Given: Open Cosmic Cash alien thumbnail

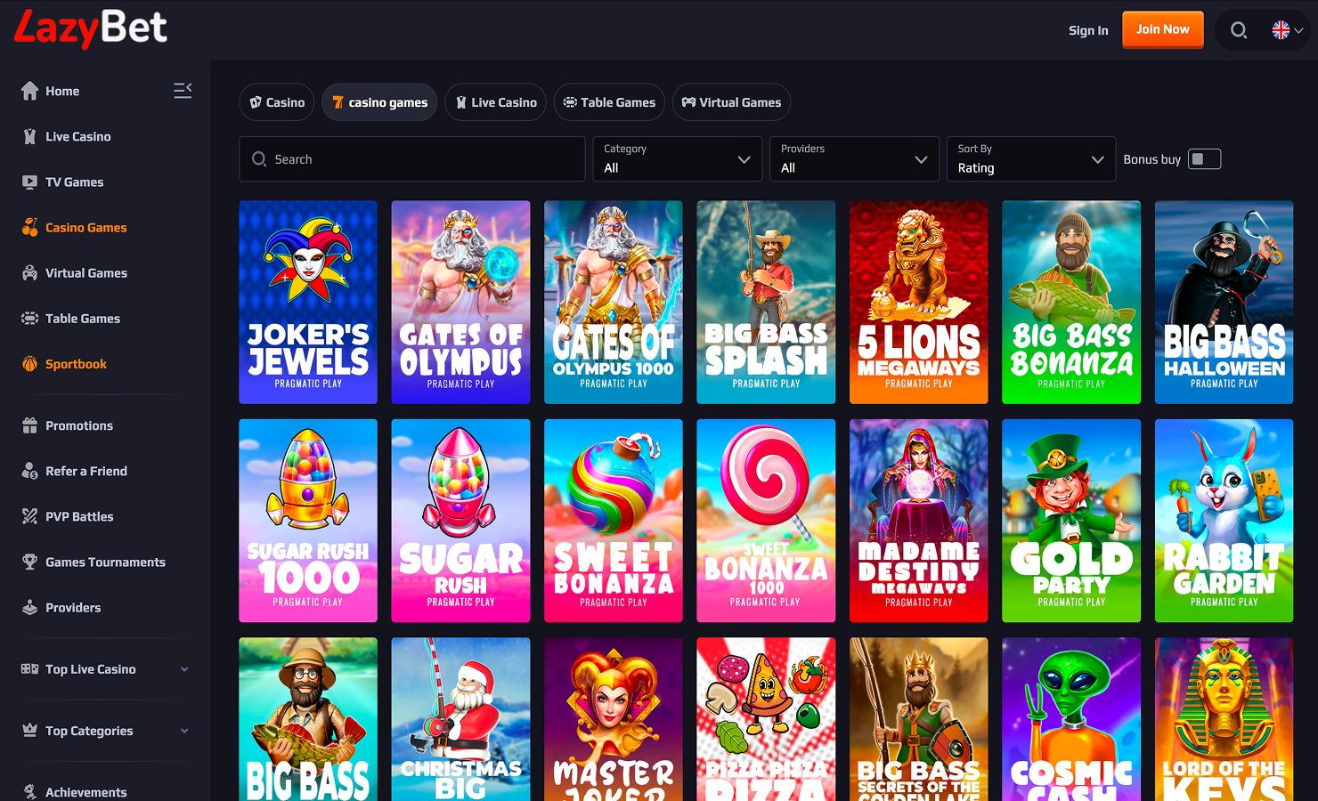Looking at the screenshot, I should [1071, 719].
